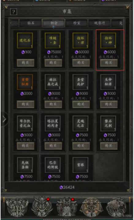Open the 角色 bottom navigation icon

pyautogui.click(x=42, y=207)
